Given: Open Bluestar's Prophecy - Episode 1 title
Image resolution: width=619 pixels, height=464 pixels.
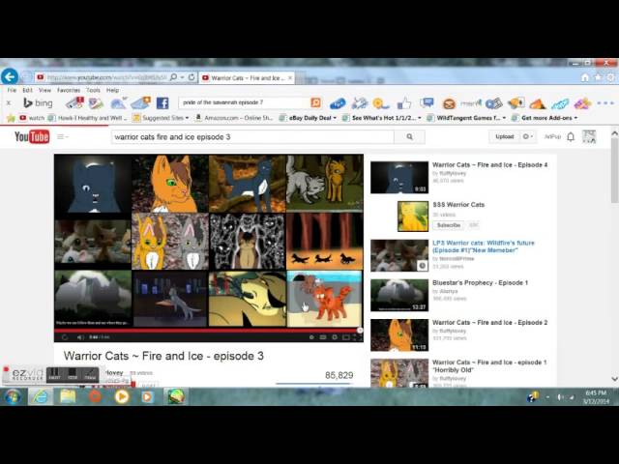Looking at the screenshot, I should [x=480, y=283].
